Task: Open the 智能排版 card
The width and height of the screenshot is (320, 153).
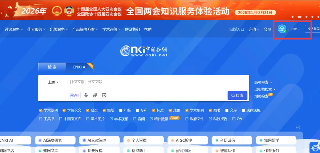Action: [188, 150]
